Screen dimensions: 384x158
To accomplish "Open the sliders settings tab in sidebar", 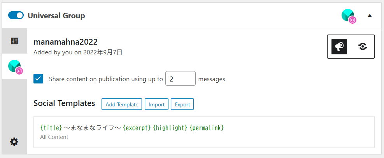I will point(14,41).
